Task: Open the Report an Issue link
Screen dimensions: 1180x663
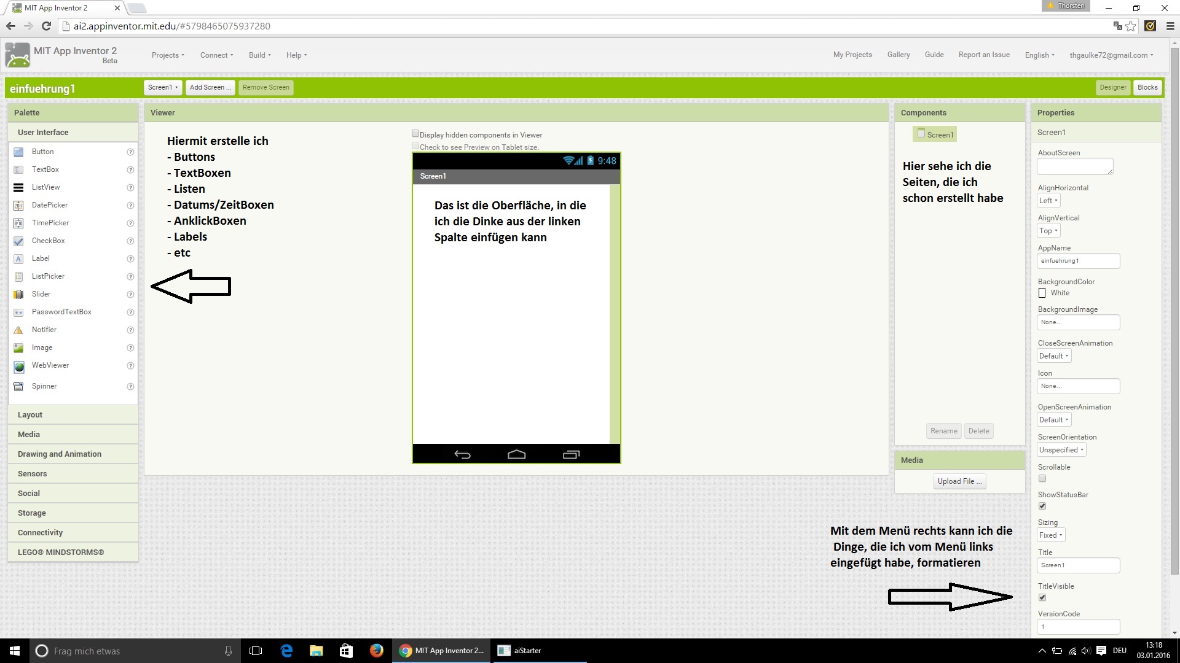Action: pyautogui.click(x=984, y=55)
